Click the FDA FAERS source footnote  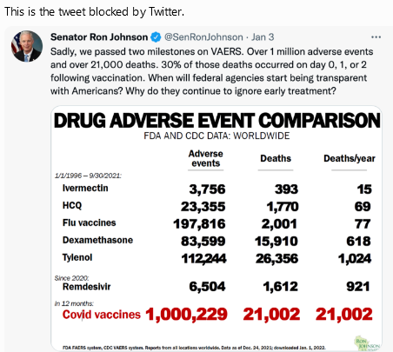click(194, 348)
